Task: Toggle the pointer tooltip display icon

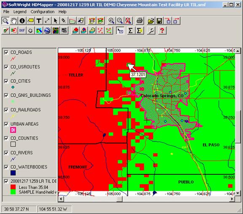Action: pos(120,30)
